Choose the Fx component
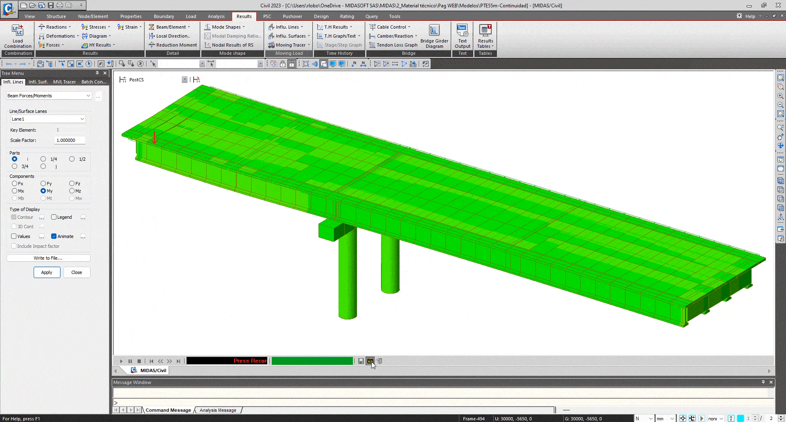Screen dimensions: 786x422 pos(15,184)
